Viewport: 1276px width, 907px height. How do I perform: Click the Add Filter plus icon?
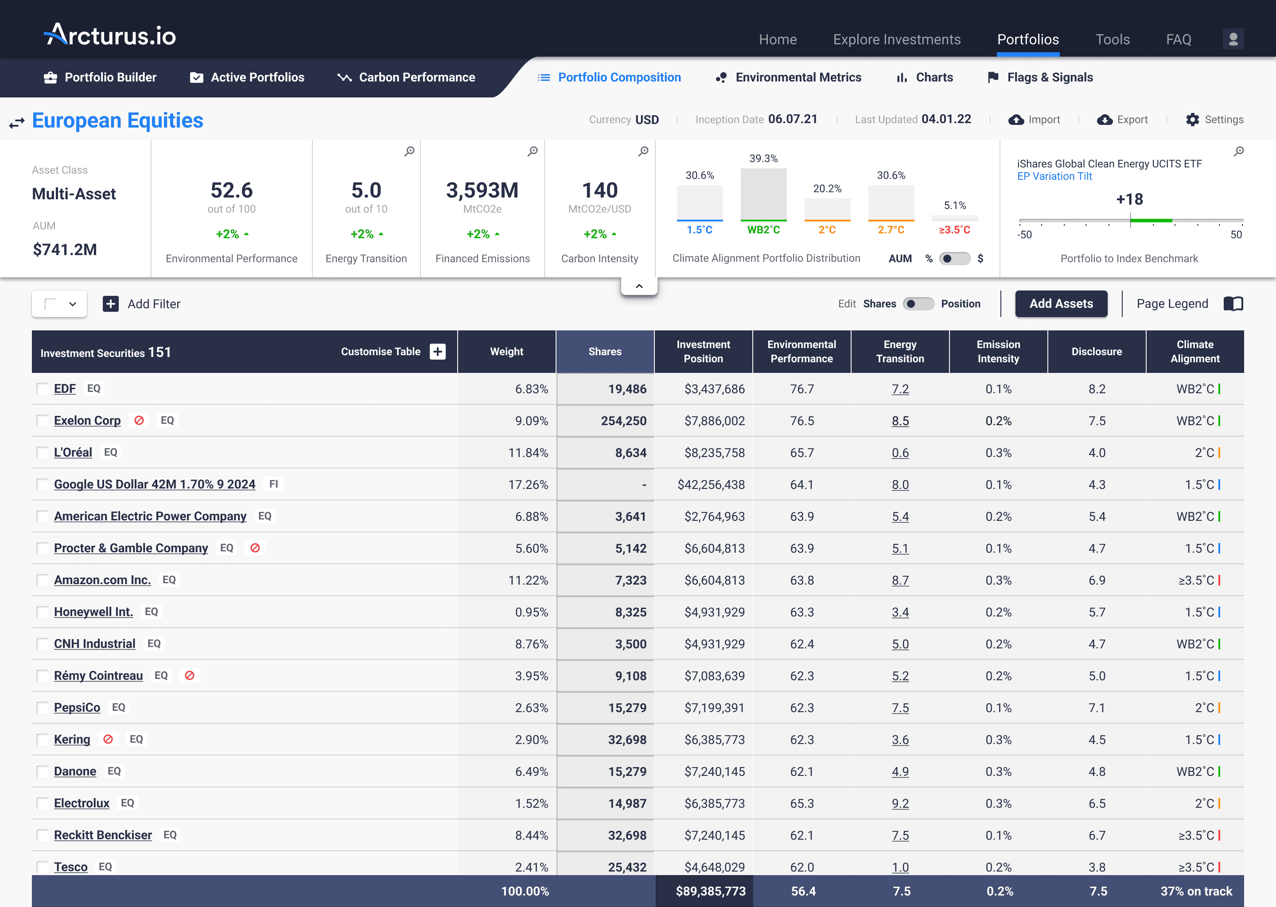111,304
